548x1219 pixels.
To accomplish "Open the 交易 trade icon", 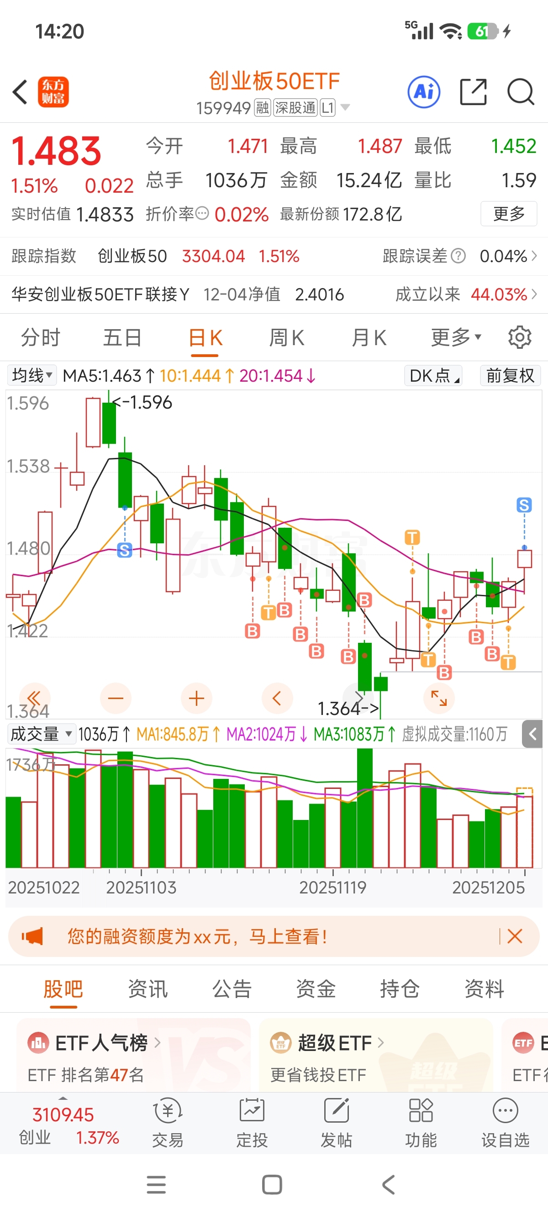I will 168,1123.
